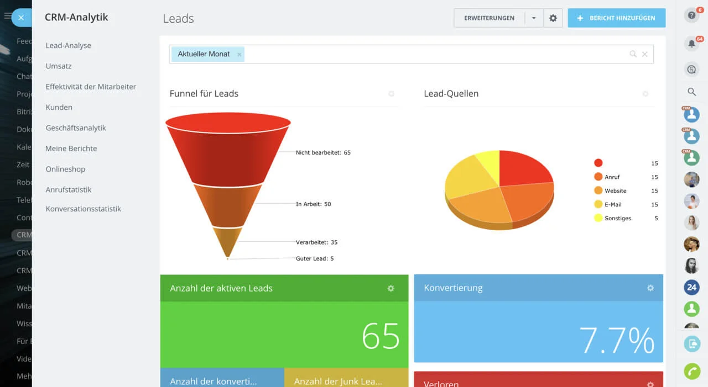Open settings gear beside Erweiterungen
The image size is (708, 387).
tap(553, 18)
